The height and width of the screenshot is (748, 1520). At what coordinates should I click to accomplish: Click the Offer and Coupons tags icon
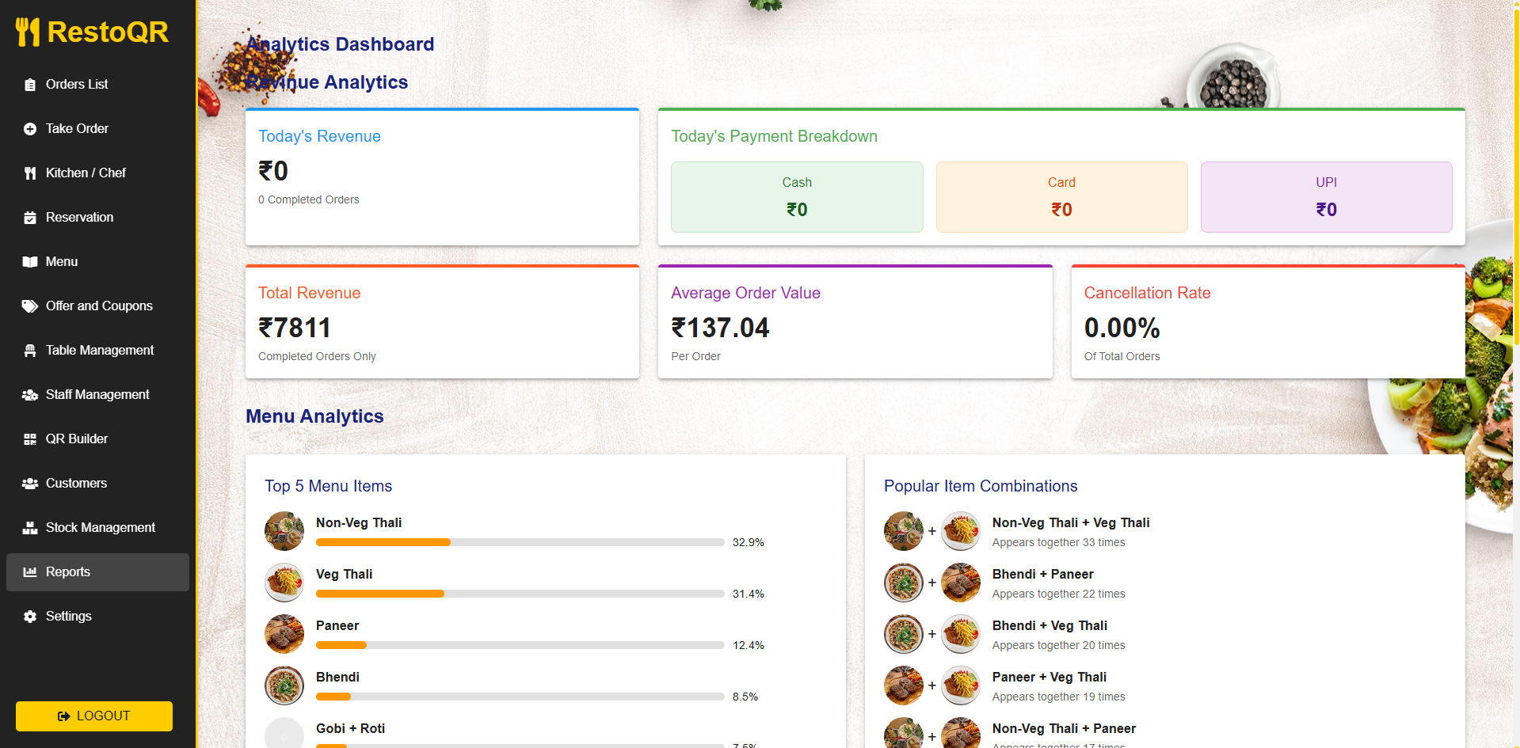(30, 306)
